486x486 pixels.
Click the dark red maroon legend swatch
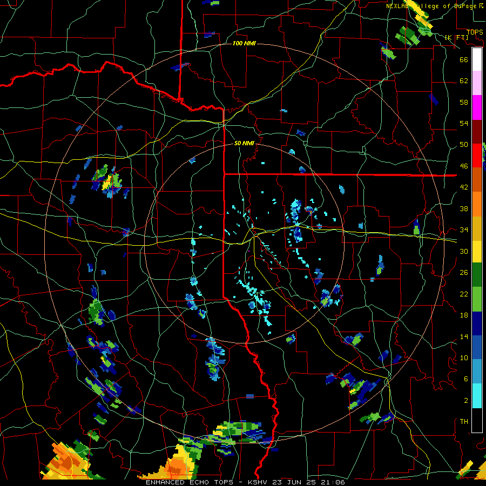pos(477,131)
